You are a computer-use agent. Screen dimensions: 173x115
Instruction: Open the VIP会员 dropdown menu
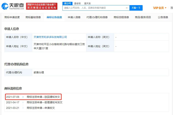click(x=159, y=8)
